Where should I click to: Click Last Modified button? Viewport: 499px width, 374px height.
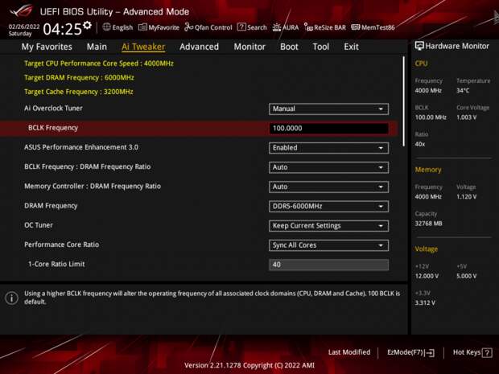(349, 352)
